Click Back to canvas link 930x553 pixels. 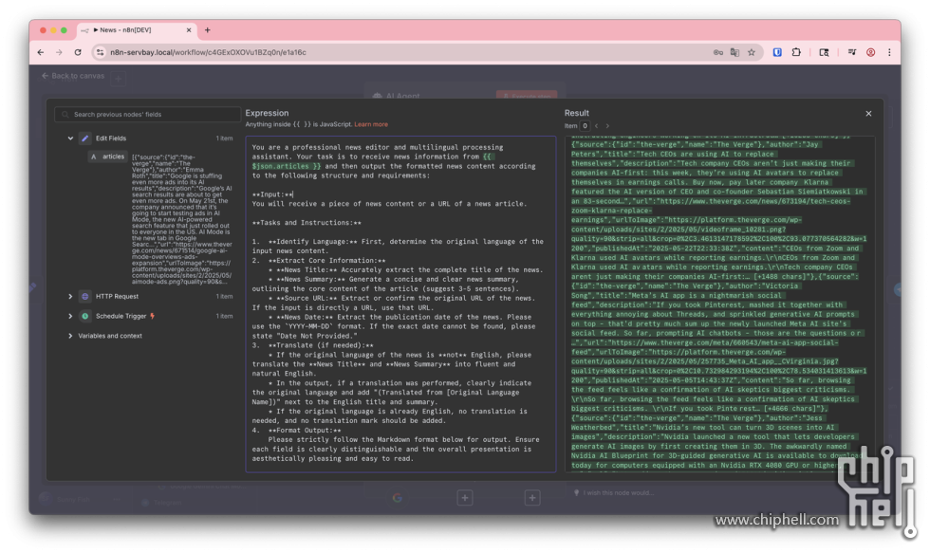(x=73, y=76)
